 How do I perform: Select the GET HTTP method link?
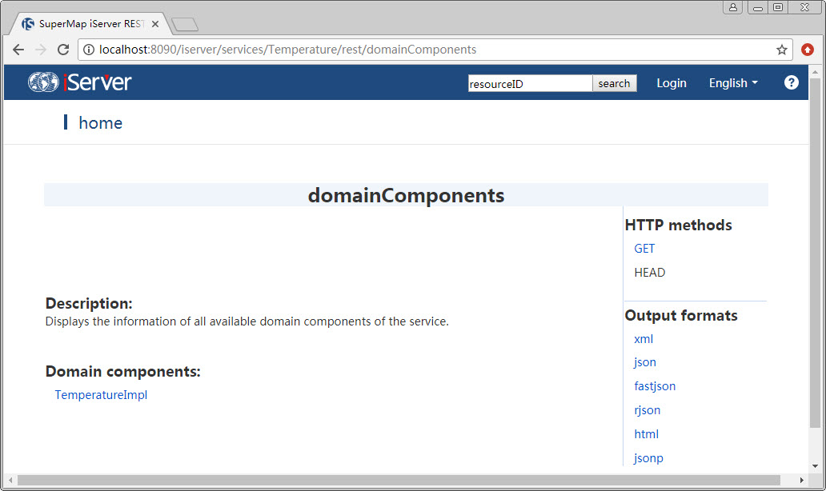click(644, 249)
